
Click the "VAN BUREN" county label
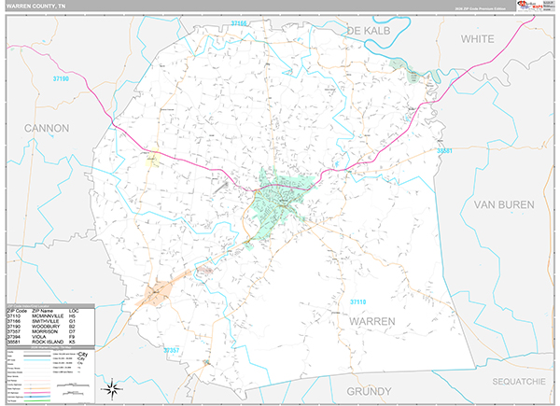pyautogui.click(x=504, y=205)
